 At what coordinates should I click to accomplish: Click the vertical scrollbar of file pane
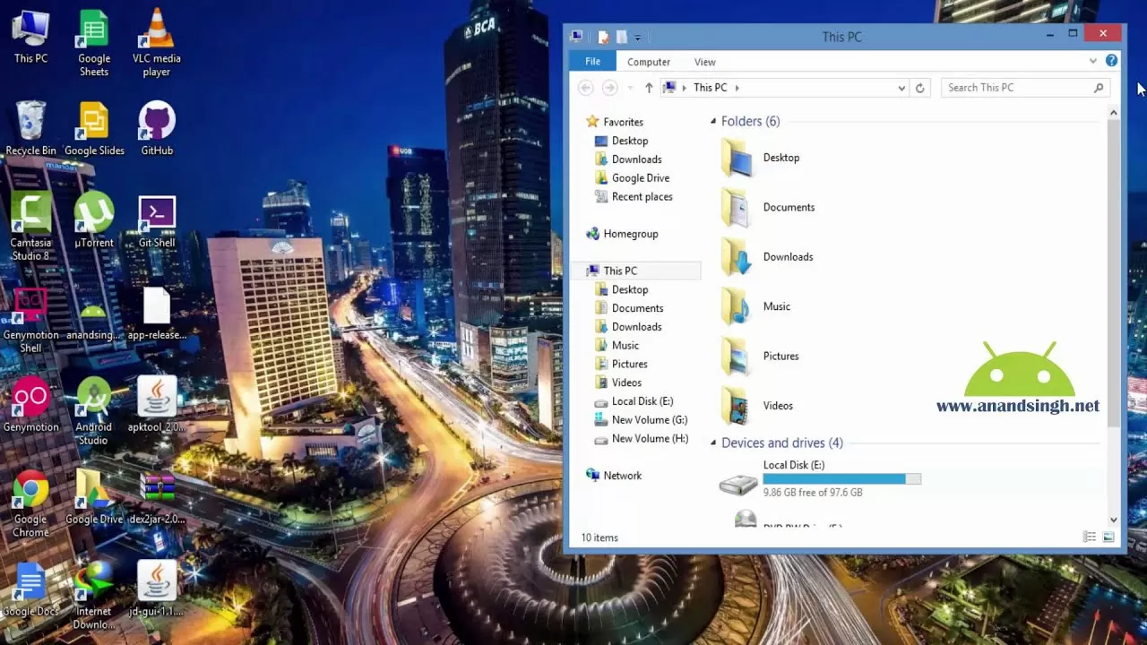(1114, 271)
